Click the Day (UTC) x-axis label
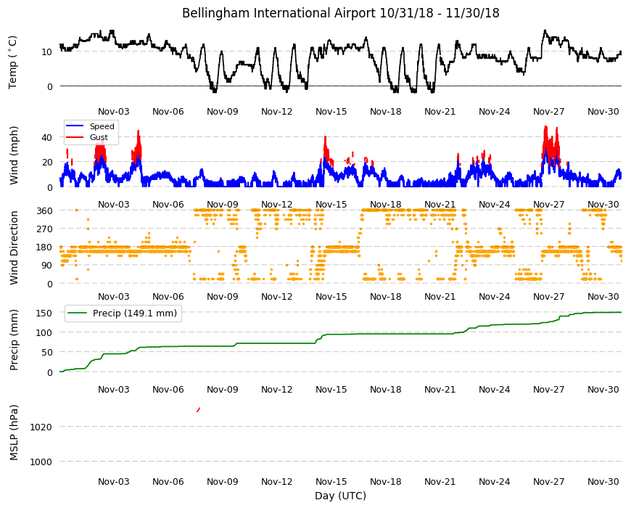 pos(340,496)
